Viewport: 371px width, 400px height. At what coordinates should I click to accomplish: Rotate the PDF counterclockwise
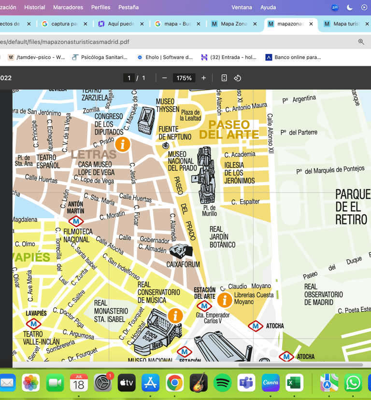click(238, 78)
